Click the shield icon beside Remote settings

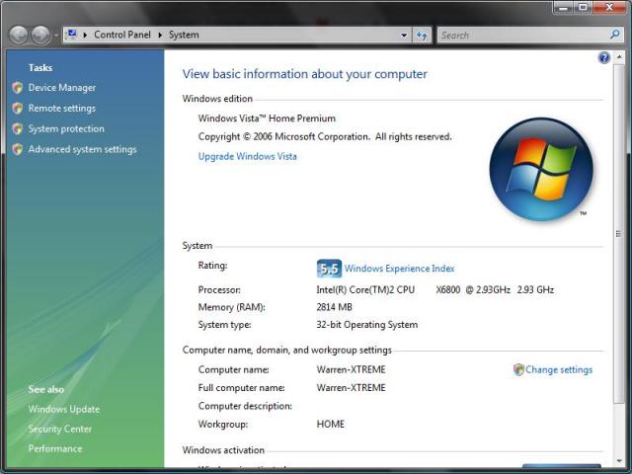pos(18,108)
